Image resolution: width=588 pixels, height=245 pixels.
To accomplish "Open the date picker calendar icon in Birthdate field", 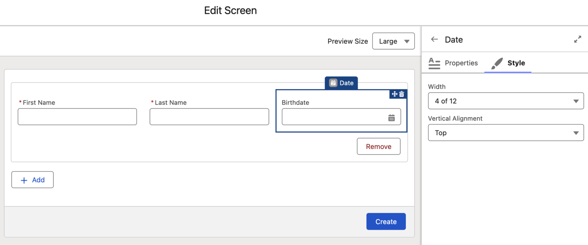I will tap(392, 117).
